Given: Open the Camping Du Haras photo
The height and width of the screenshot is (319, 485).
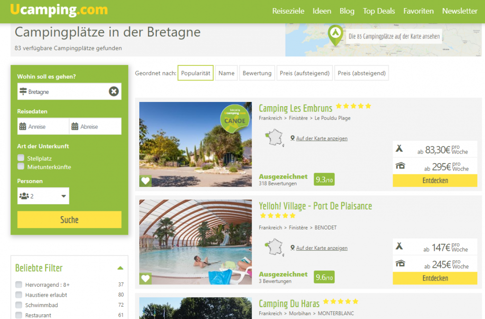Looking at the screenshot, I should tap(196, 308).
